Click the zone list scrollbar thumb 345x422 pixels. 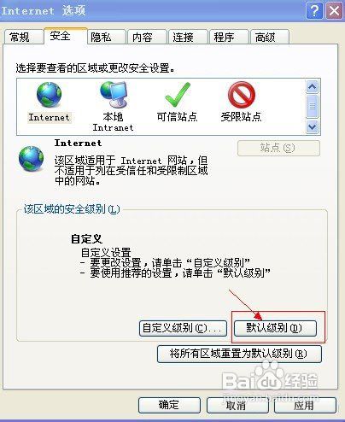[x=313, y=106]
